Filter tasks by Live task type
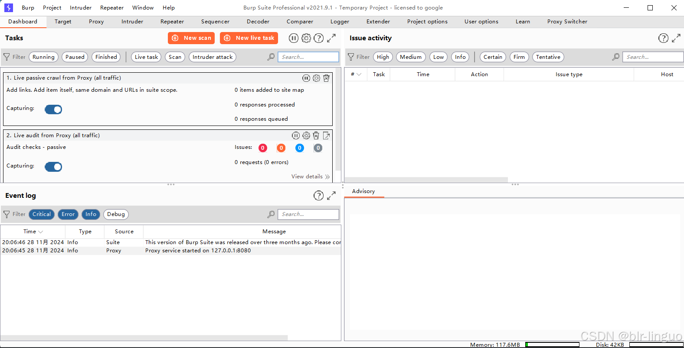684x348 pixels. pyautogui.click(x=146, y=57)
